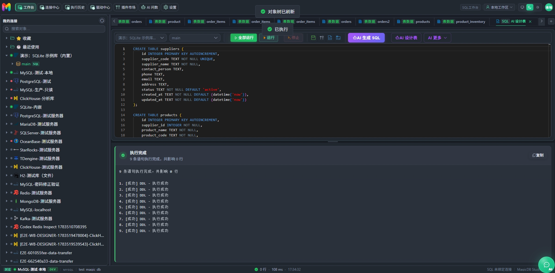Screen dimensions: 555x273
Task: Click the TDengine-测试服务器 icon
Action: [16, 158]
